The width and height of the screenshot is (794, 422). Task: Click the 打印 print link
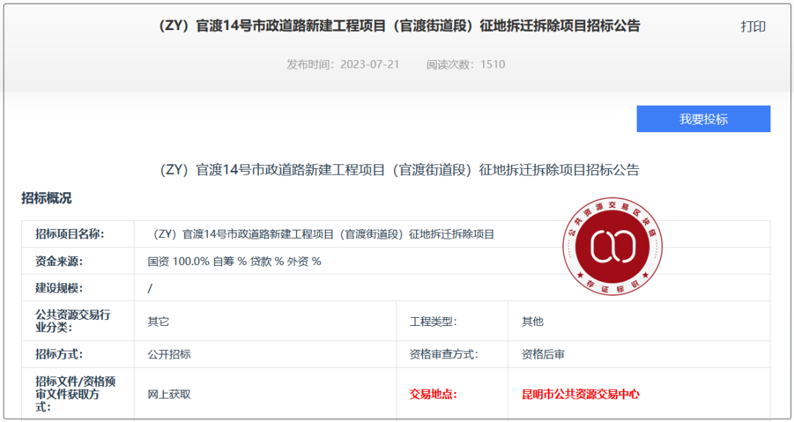(753, 26)
